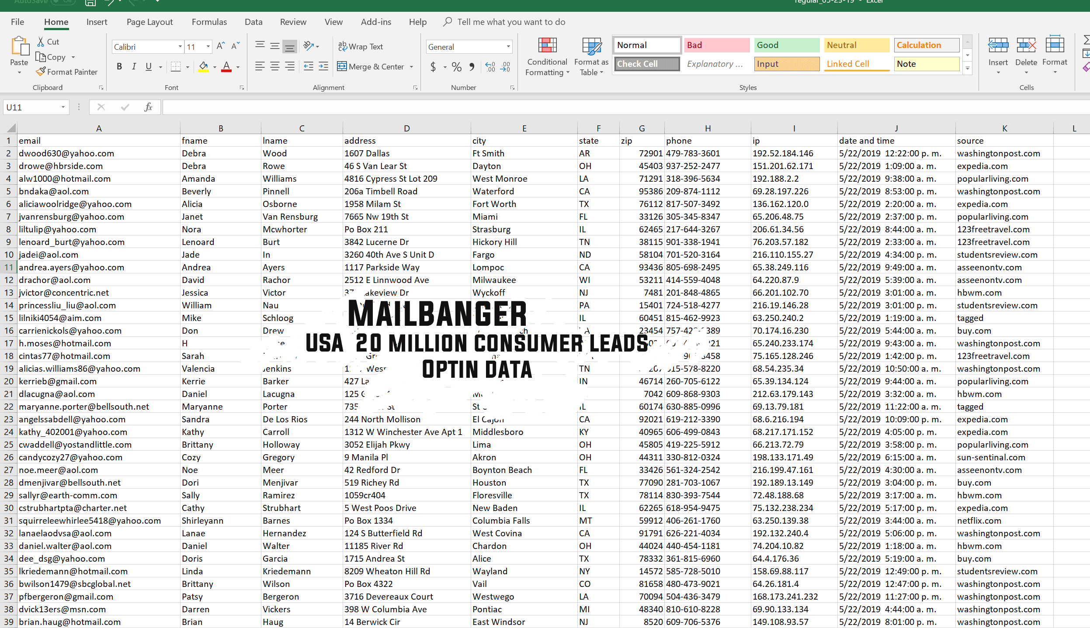Apply the Good cell style
Screen dimensions: 1090x628
pos(787,45)
